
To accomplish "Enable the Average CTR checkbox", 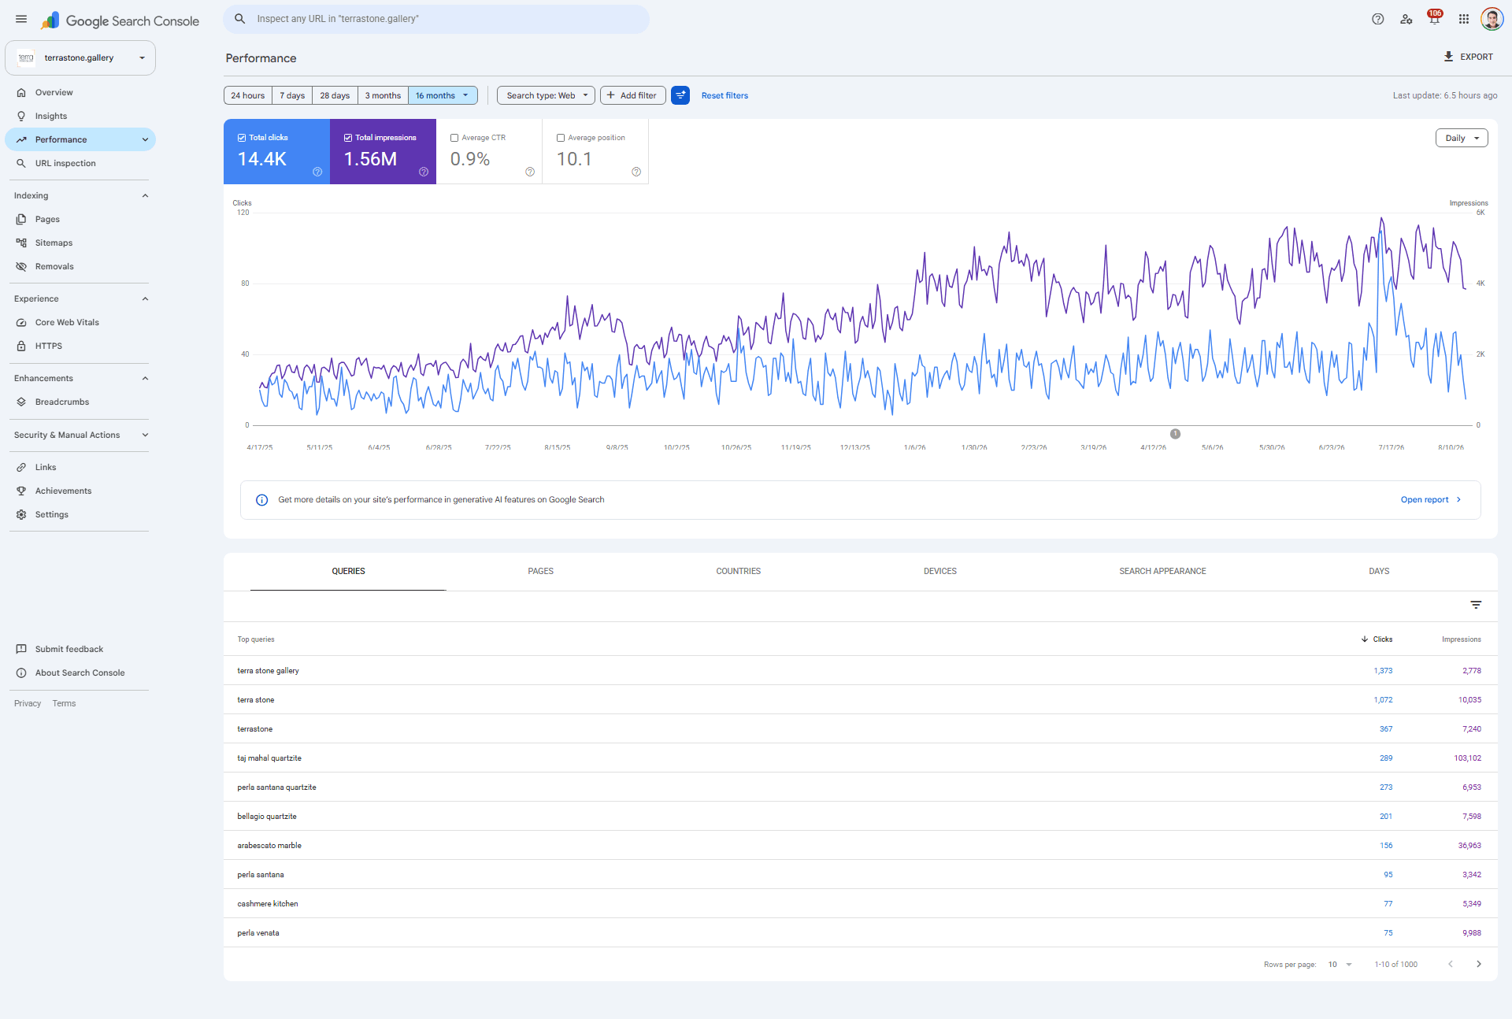I will coord(454,138).
